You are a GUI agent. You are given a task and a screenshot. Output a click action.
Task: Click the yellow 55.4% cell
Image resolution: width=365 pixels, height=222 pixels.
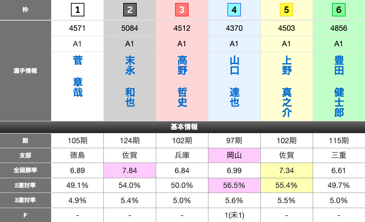click(x=287, y=185)
